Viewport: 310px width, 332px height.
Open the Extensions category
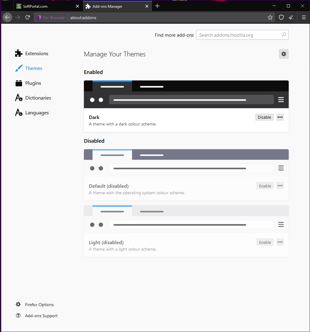tap(31, 53)
